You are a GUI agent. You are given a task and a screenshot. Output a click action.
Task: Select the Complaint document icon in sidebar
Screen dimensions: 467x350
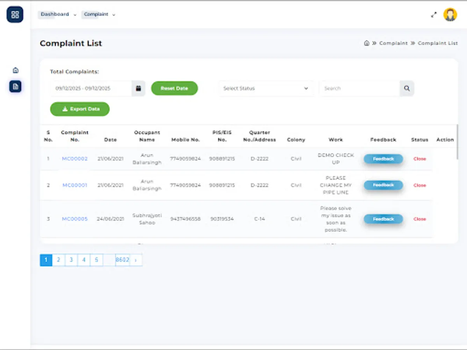click(15, 86)
